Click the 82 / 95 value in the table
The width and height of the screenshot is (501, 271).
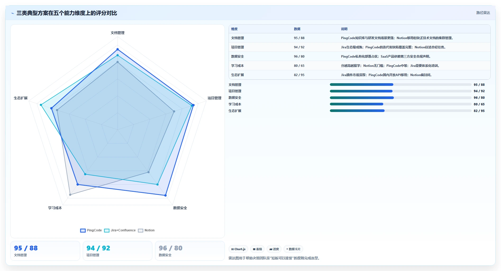click(x=299, y=75)
